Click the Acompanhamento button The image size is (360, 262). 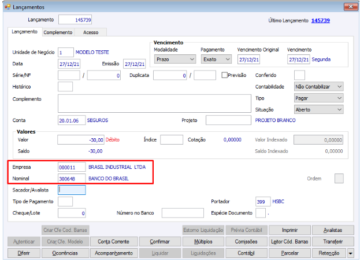click(114, 253)
